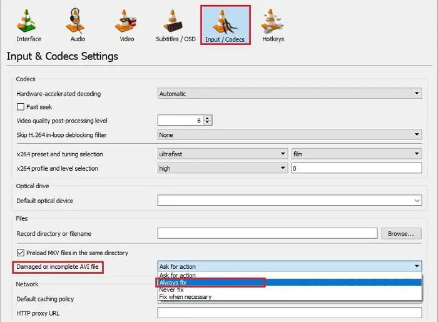Choose Always fix in the dropdown list

click(x=290, y=283)
